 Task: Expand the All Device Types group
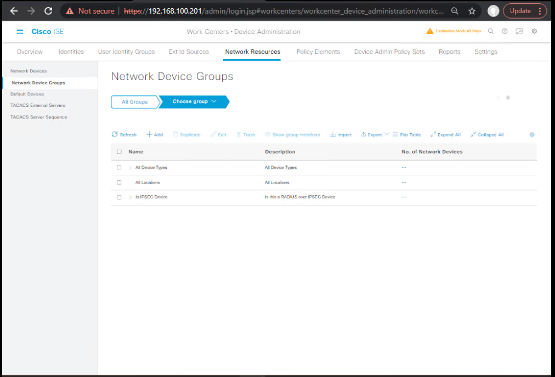(131, 168)
